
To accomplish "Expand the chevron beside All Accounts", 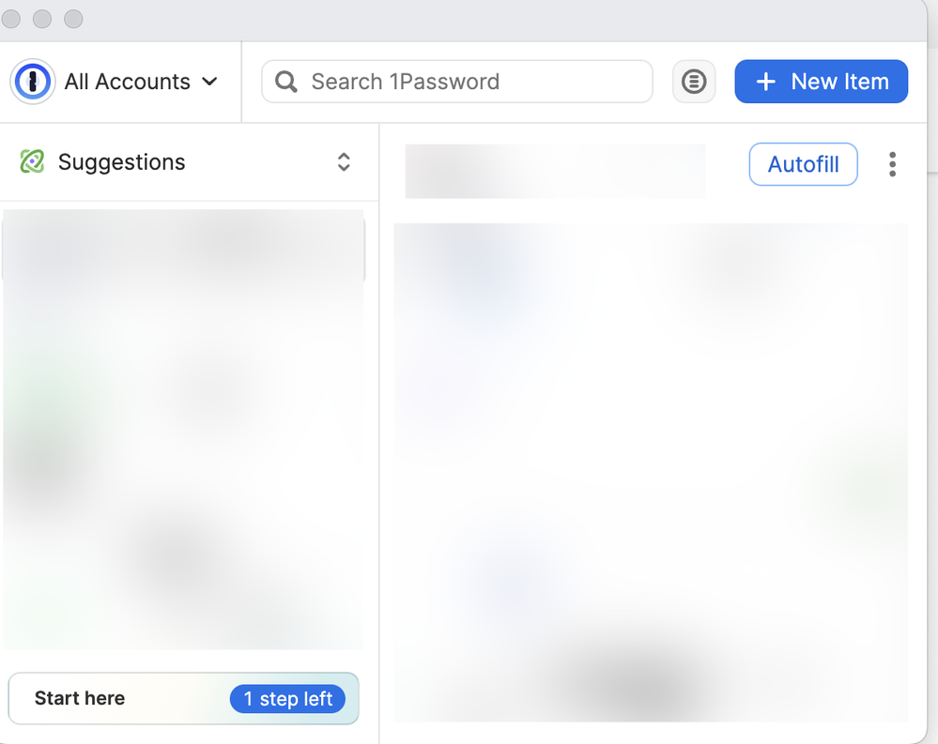I will point(210,82).
